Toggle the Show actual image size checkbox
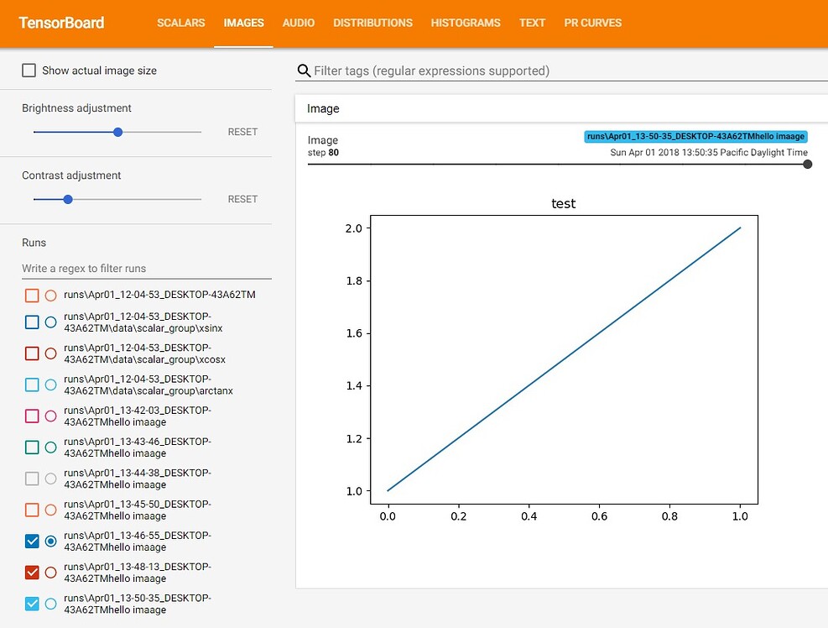The image size is (828, 628). [x=29, y=71]
